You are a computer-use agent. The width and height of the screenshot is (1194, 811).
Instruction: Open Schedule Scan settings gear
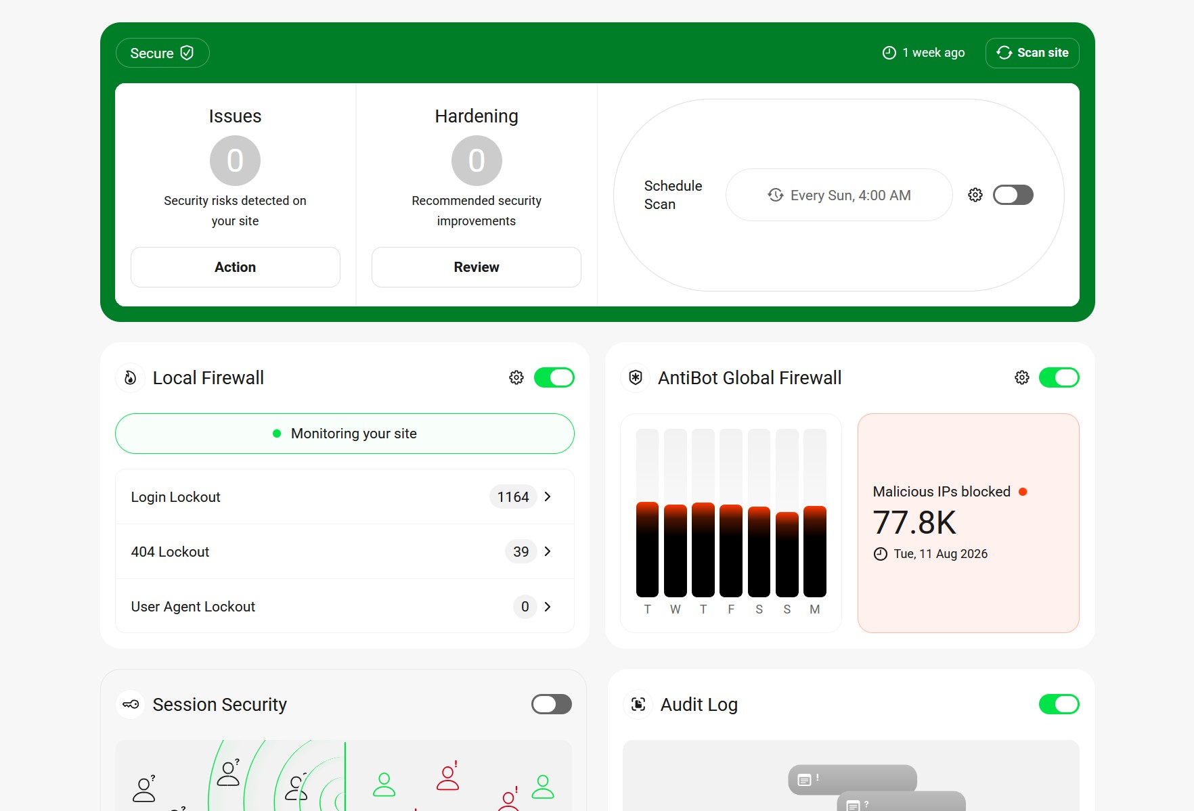975,195
